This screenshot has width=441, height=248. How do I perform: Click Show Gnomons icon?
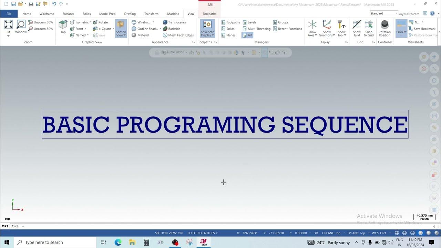tap(327, 24)
